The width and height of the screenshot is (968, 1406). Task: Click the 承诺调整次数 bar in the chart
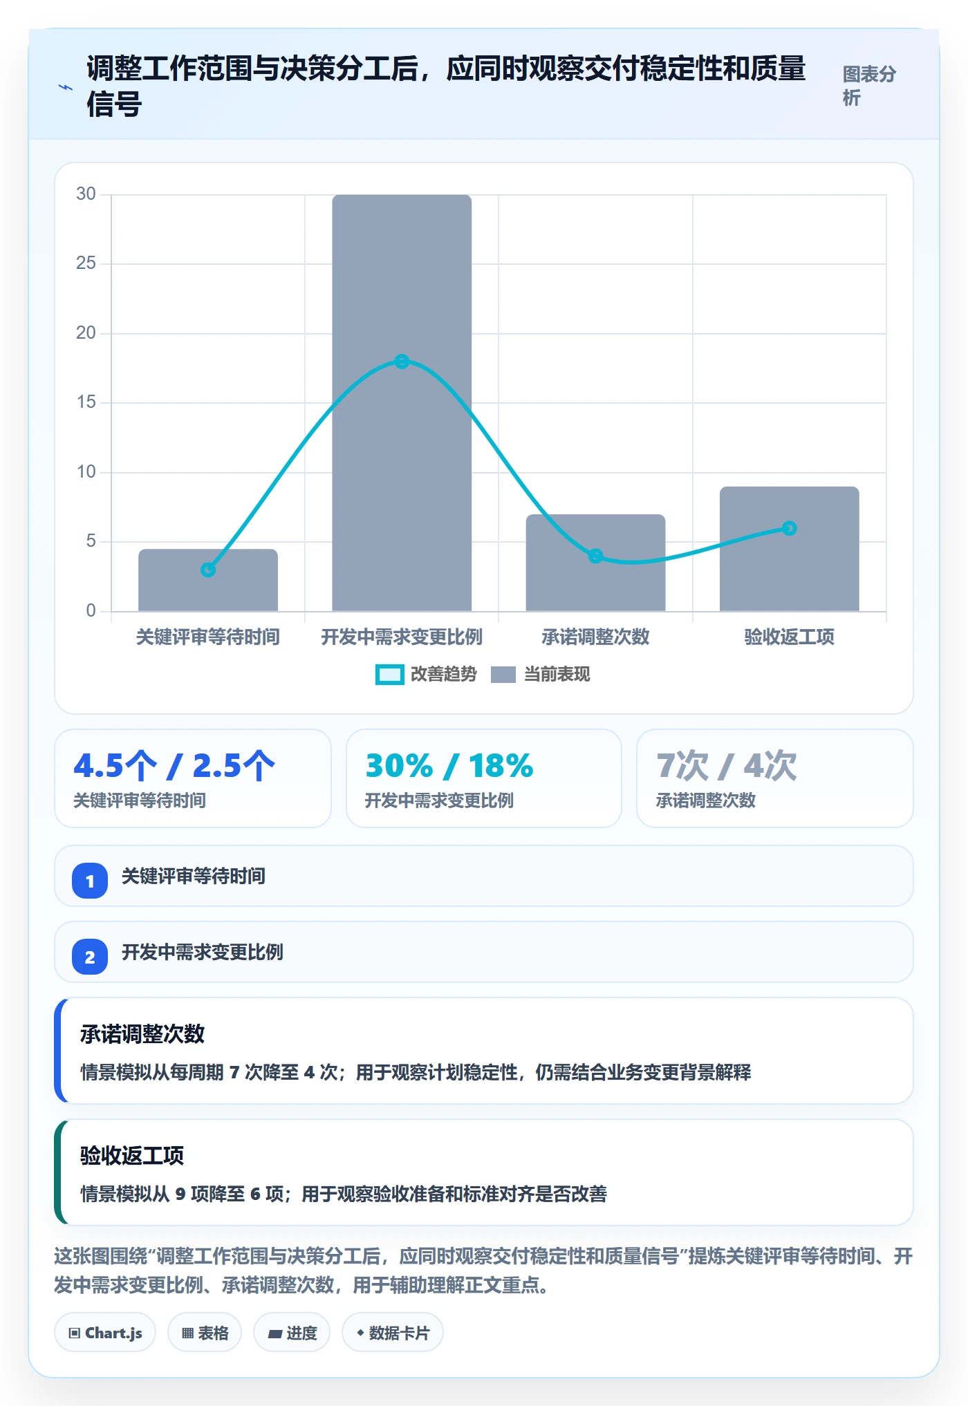(595, 563)
